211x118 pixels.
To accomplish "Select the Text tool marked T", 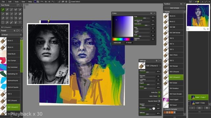I will point(20,23).
